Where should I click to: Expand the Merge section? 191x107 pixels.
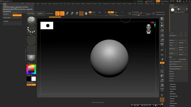pos(171,71)
